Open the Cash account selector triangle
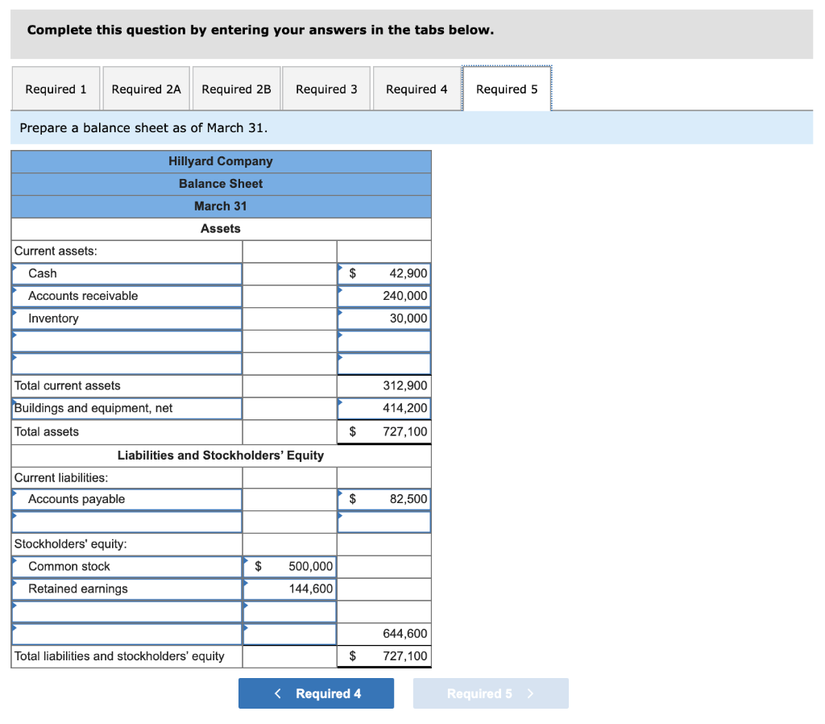Image resolution: width=825 pixels, height=724 pixels. (14, 268)
